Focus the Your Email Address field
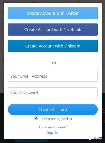Image resolution: width=105 pixels, height=143 pixels. [53, 76]
